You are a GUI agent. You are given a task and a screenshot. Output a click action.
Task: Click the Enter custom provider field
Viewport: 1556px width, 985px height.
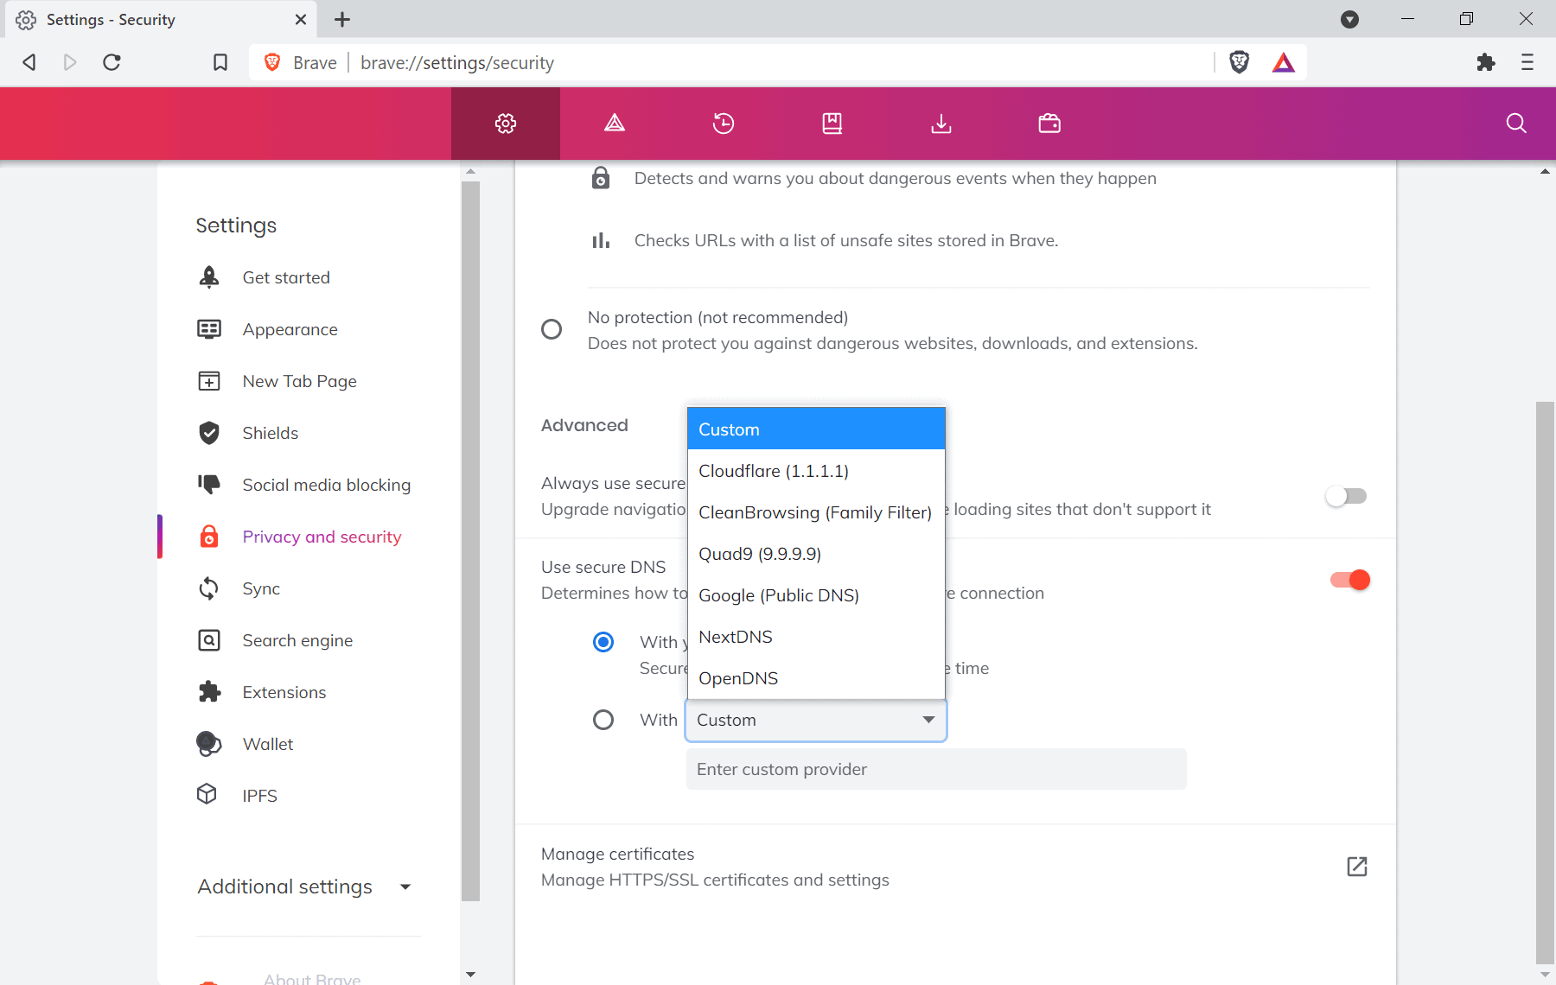pos(936,768)
